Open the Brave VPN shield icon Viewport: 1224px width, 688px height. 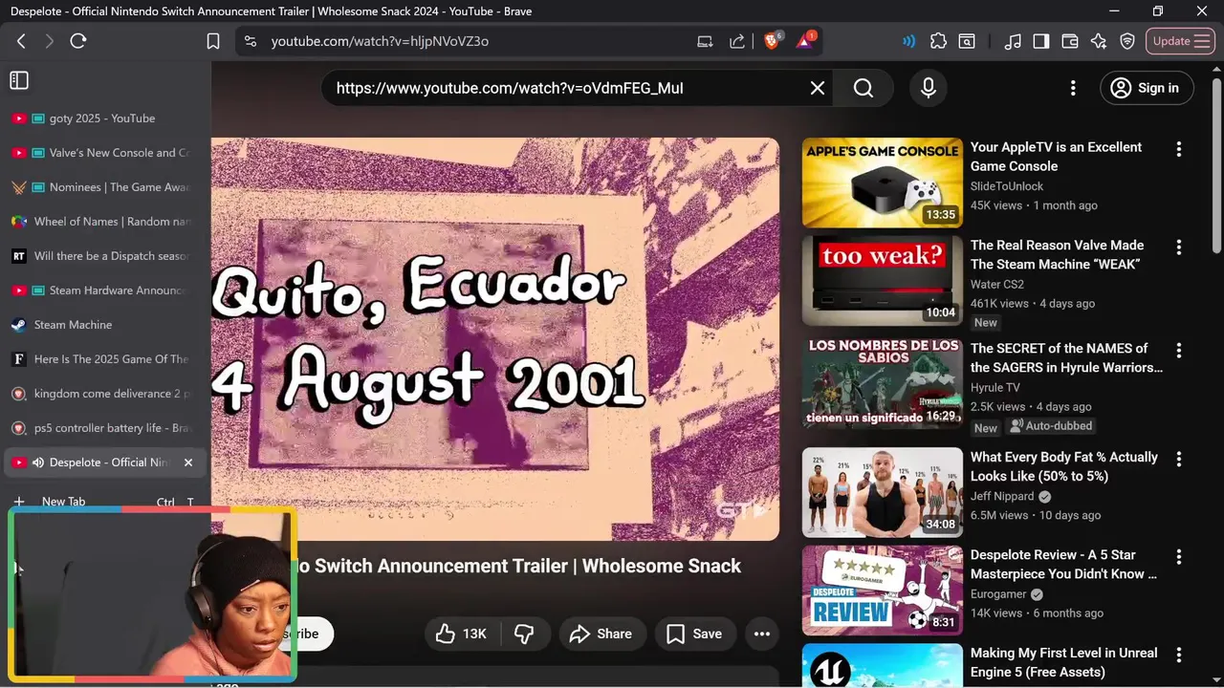click(x=1127, y=41)
